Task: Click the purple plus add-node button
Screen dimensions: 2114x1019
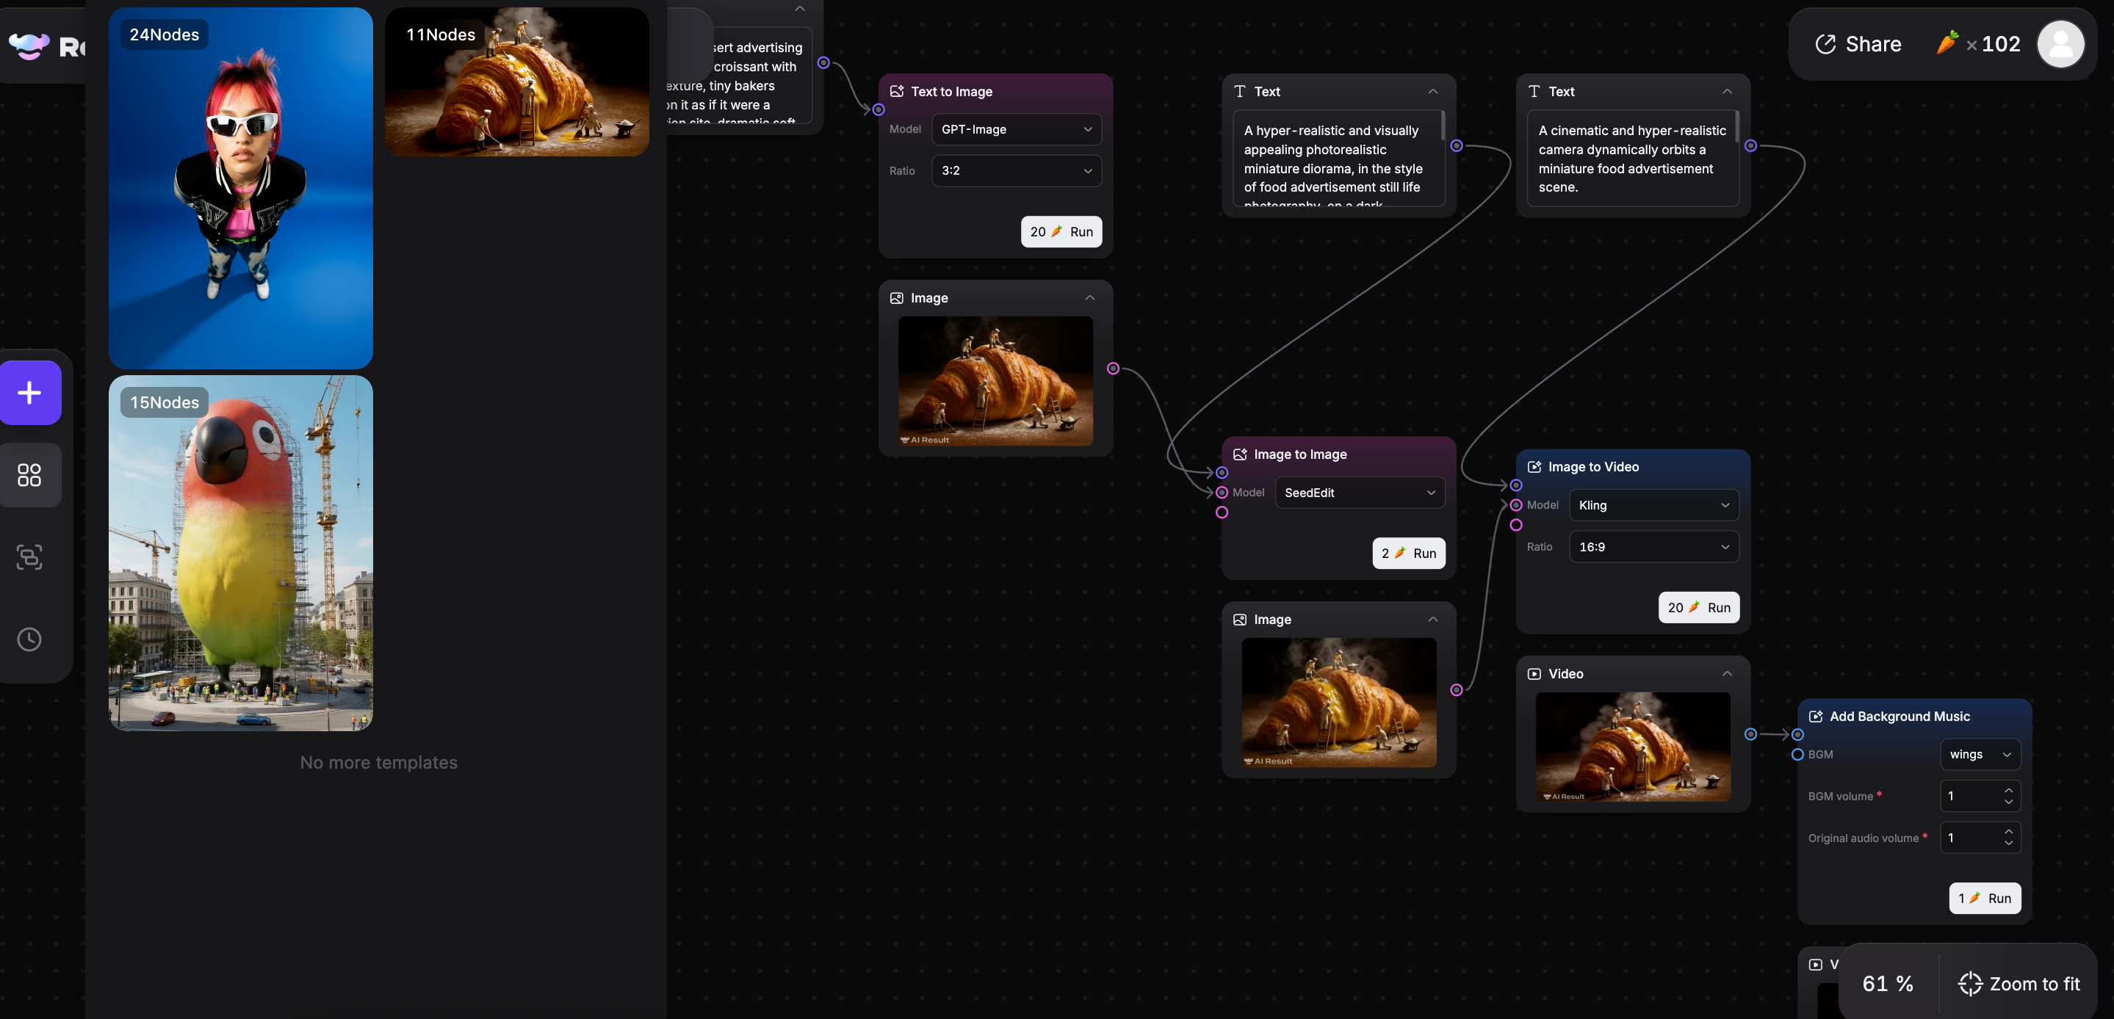Action: point(30,393)
